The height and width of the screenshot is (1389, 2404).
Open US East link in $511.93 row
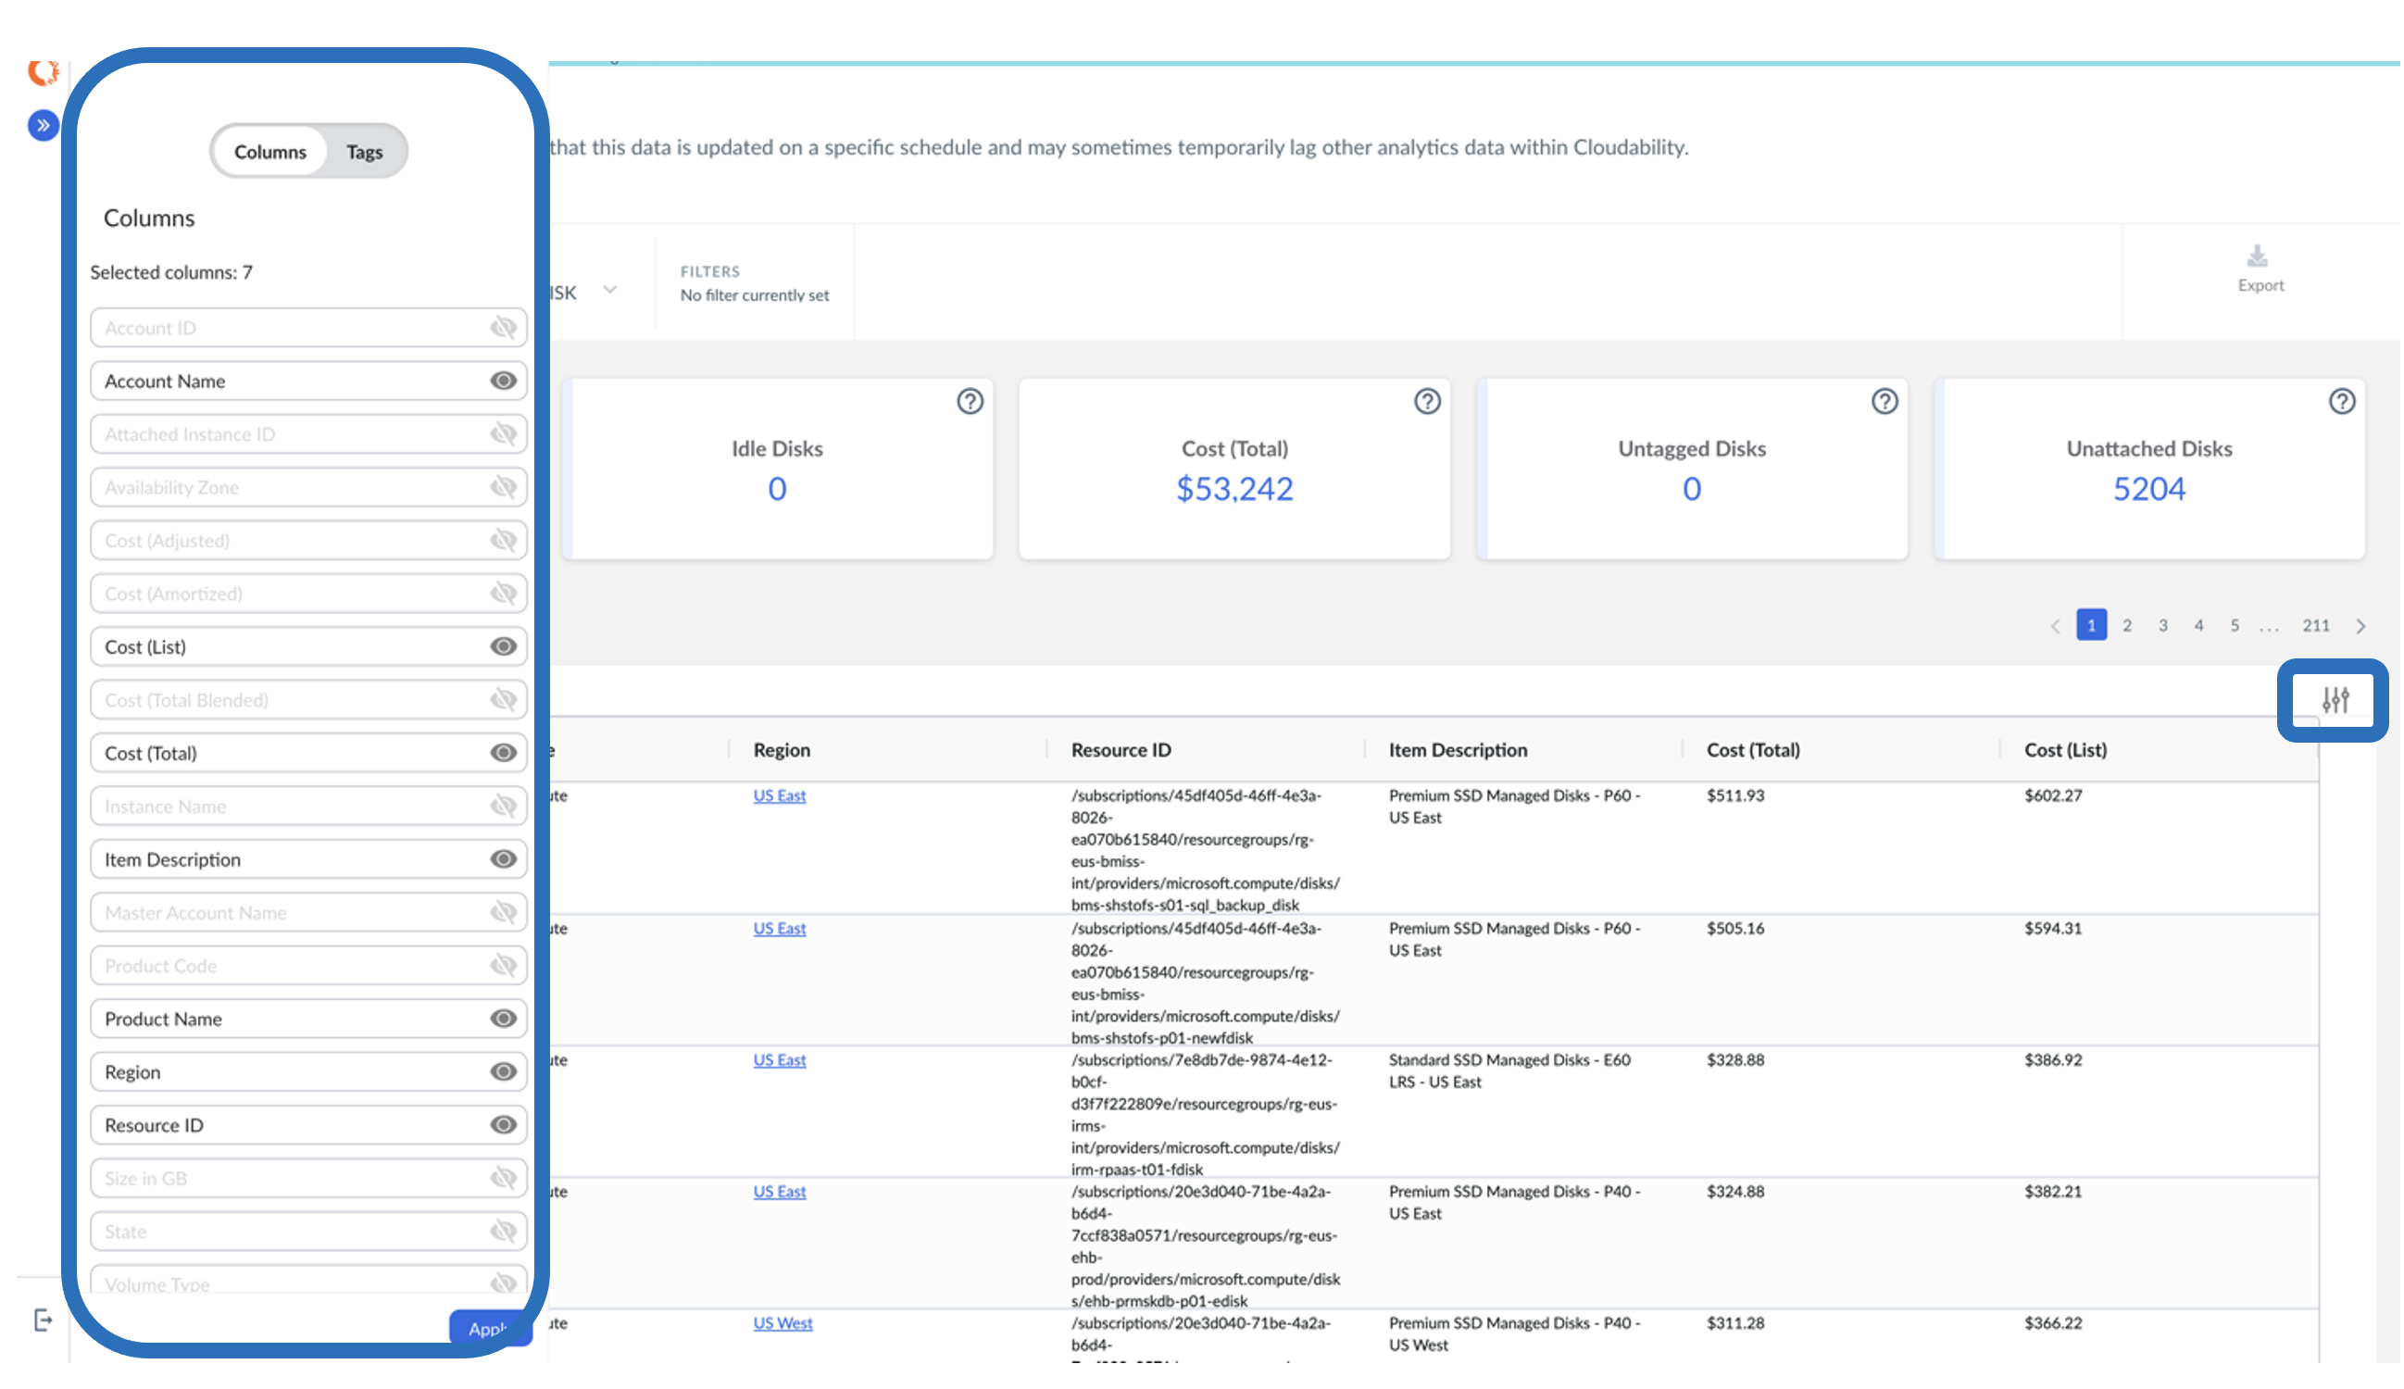coord(780,796)
